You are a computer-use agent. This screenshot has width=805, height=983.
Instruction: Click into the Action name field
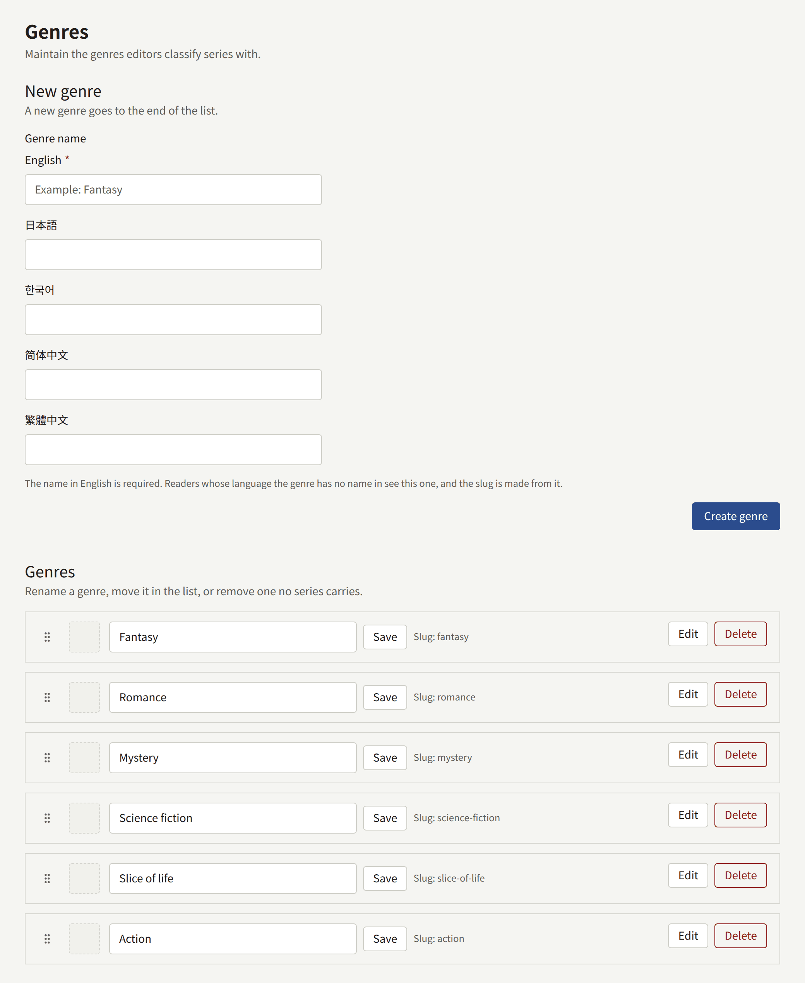click(x=233, y=939)
